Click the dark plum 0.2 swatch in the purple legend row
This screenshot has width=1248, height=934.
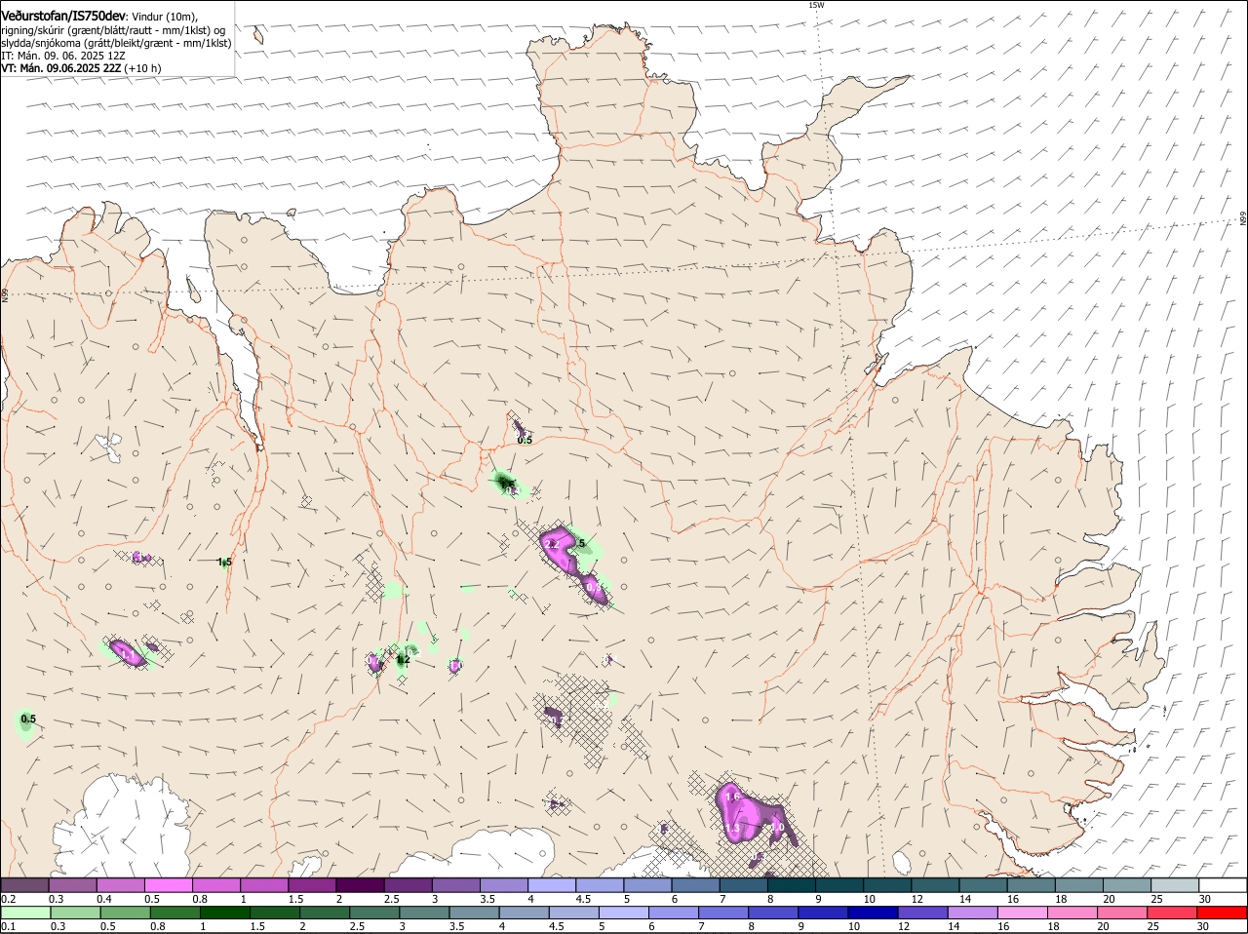coord(24,885)
